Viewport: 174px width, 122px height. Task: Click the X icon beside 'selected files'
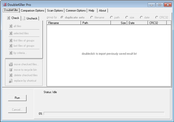pos(11,33)
